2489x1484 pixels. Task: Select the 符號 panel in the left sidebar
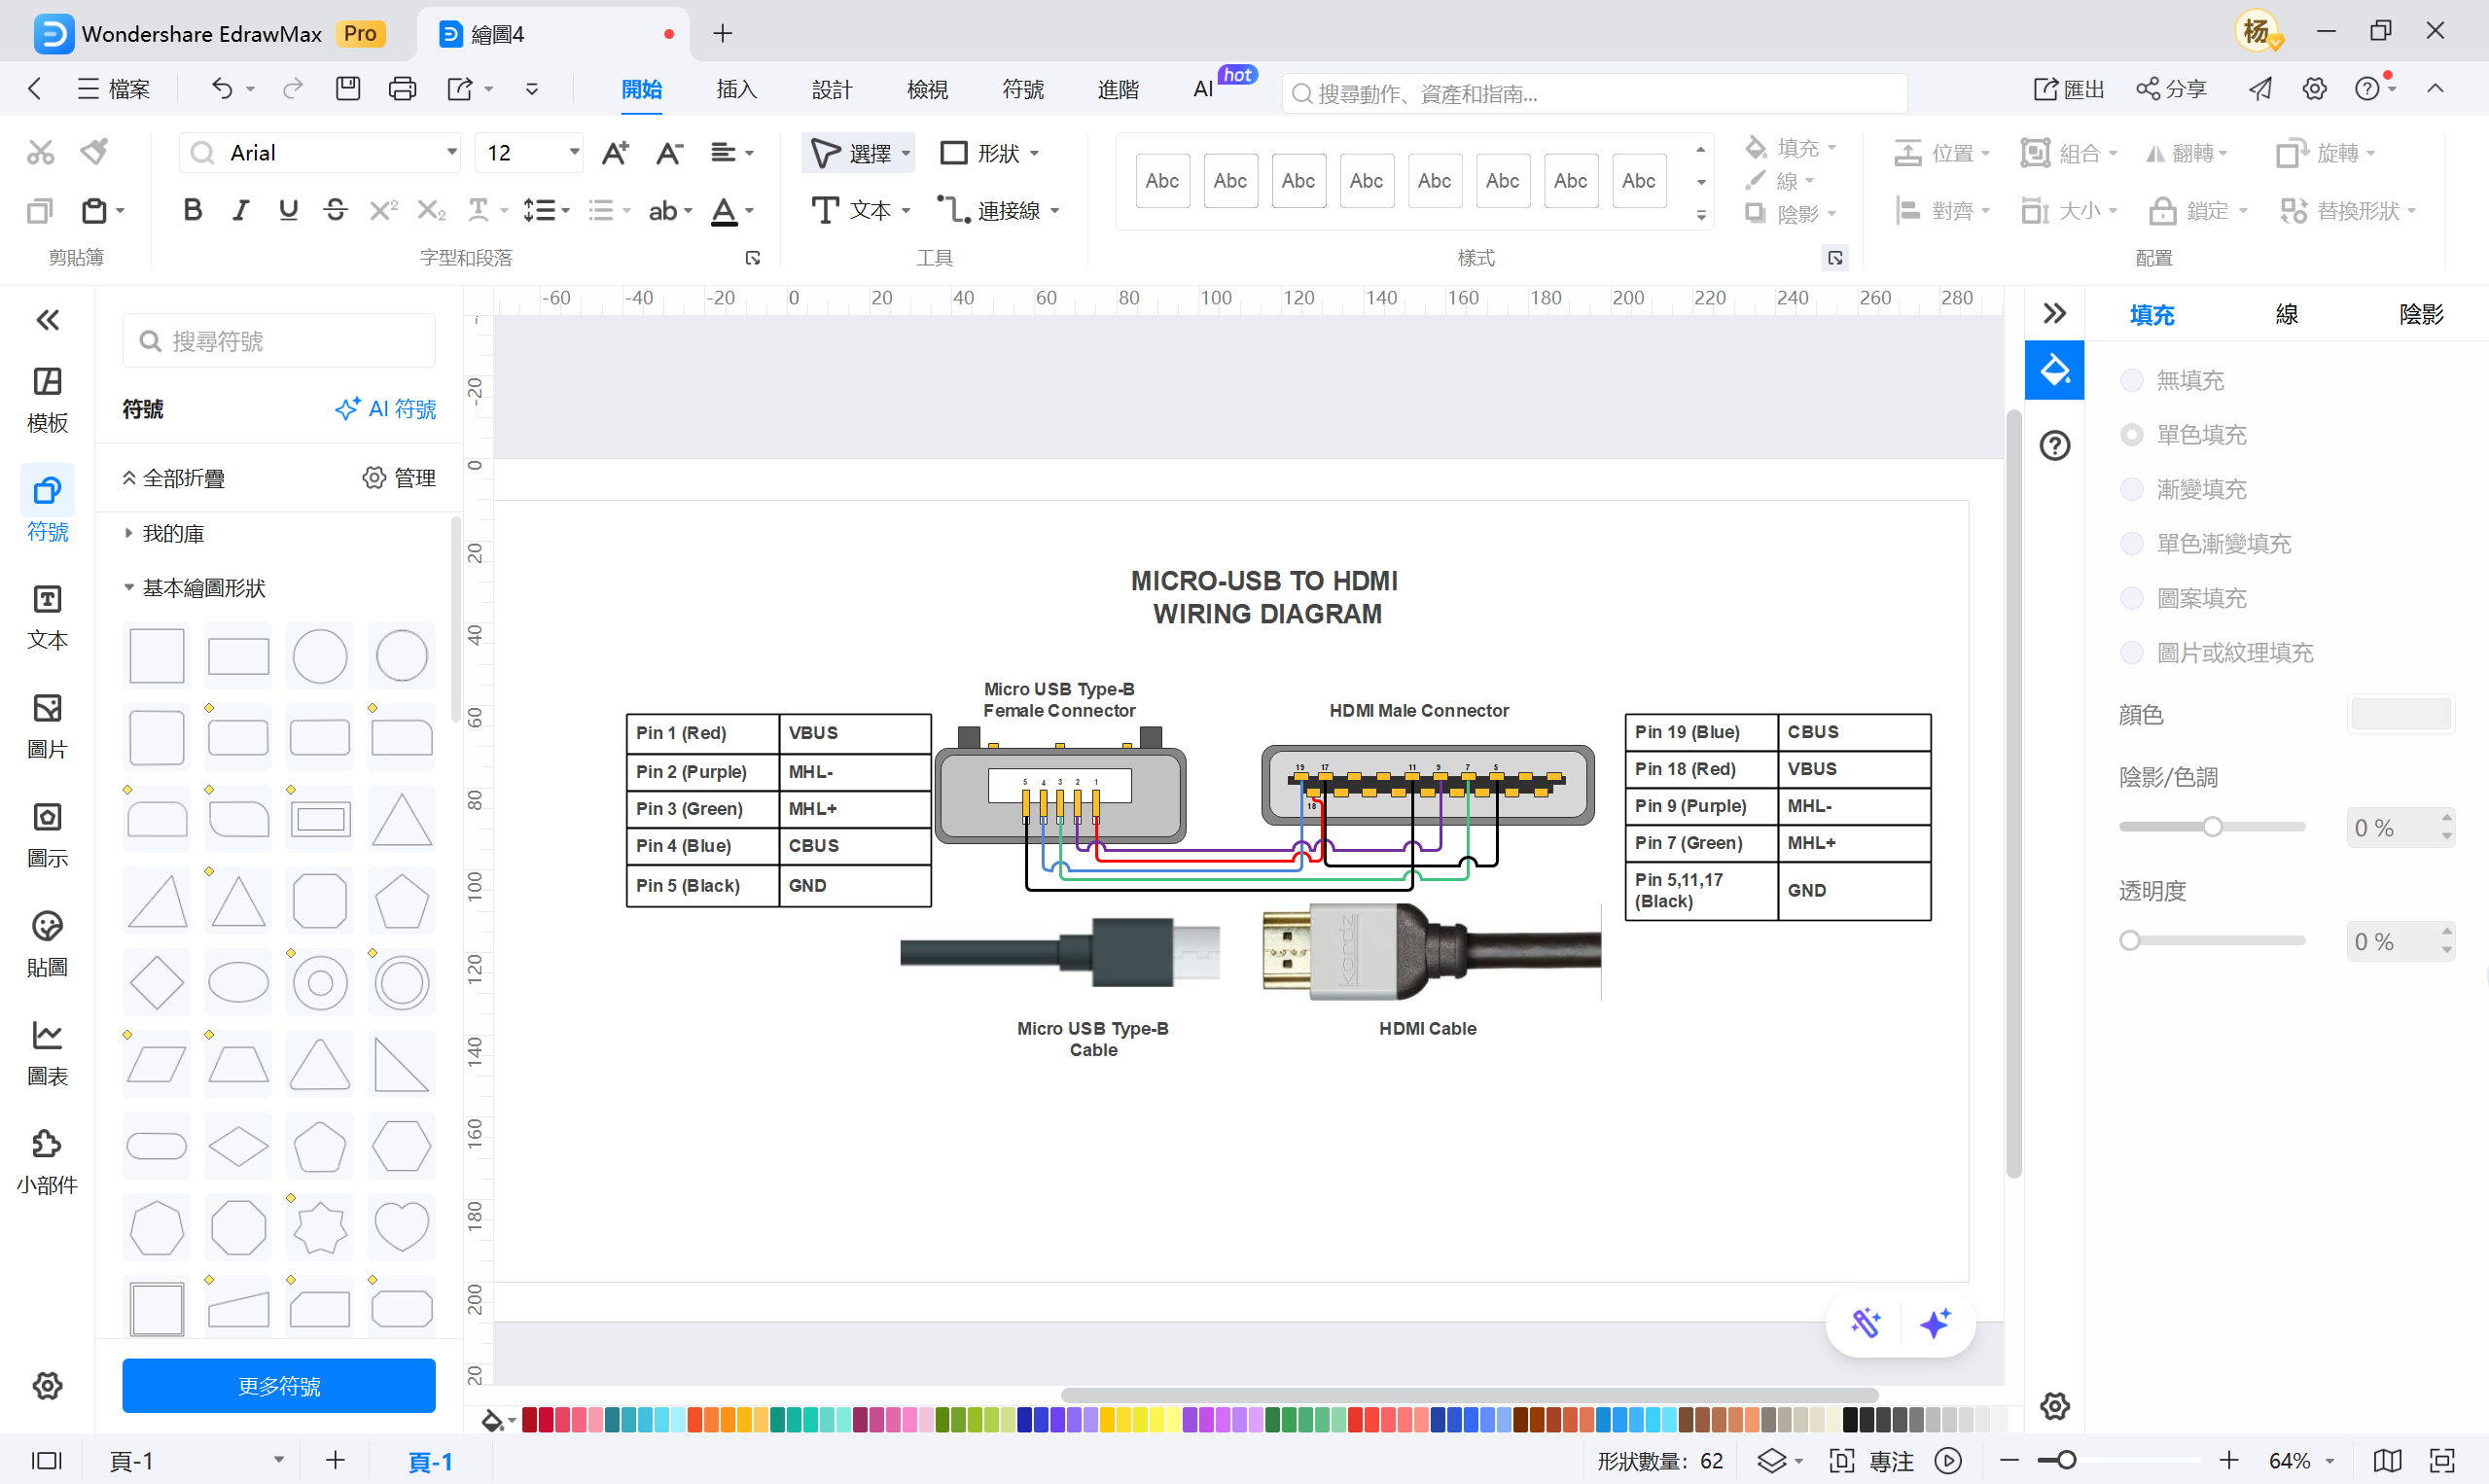[x=46, y=503]
